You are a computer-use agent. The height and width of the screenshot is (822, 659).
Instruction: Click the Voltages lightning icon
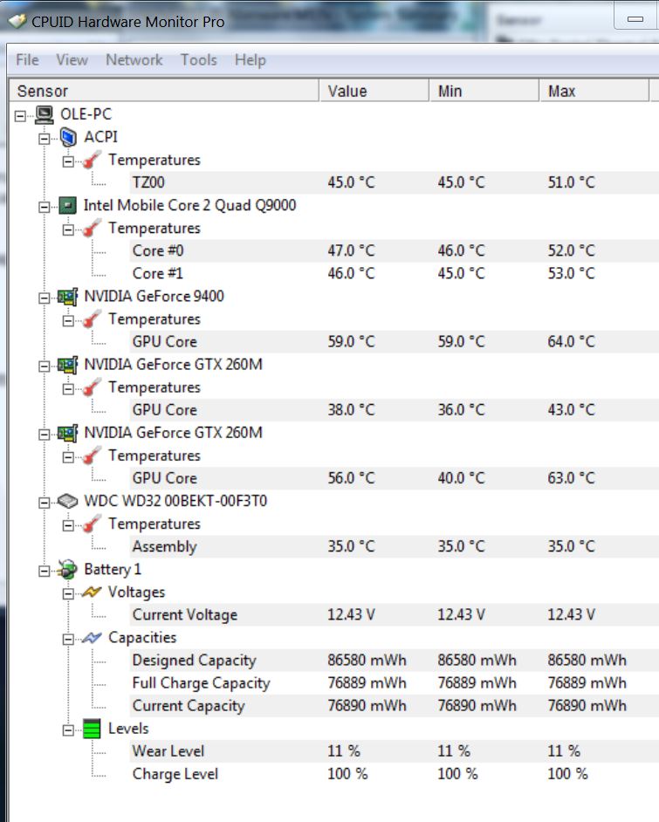tap(92, 593)
